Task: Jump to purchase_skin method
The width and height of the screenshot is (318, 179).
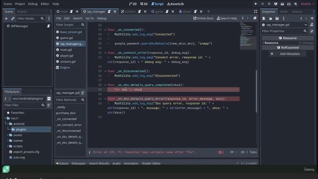Action: click(66, 113)
